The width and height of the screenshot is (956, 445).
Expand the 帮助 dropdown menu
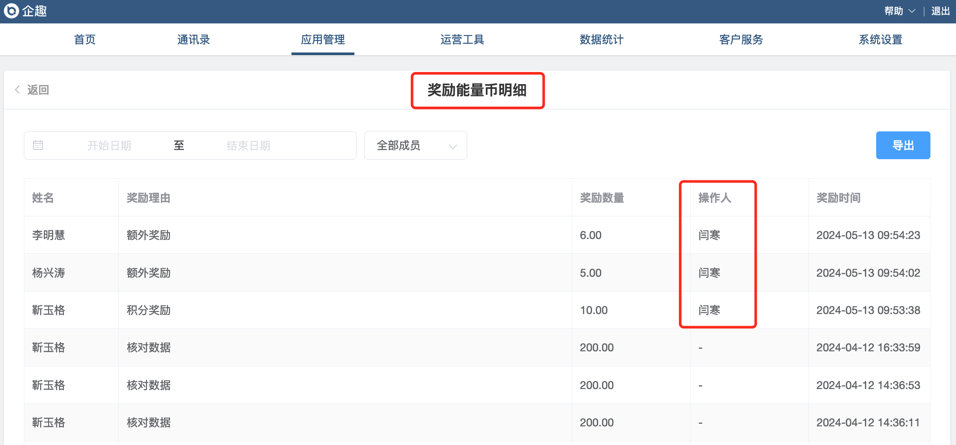click(x=899, y=11)
